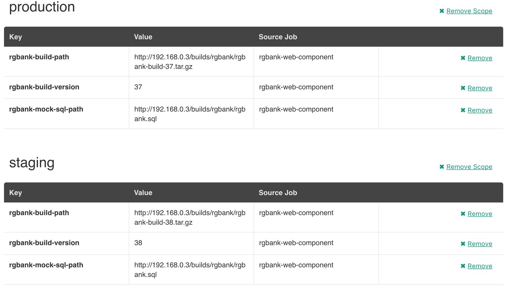Viewport: 507px width, 292px height.
Task: Remove the production scope via its link
Action: pyautogui.click(x=469, y=11)
